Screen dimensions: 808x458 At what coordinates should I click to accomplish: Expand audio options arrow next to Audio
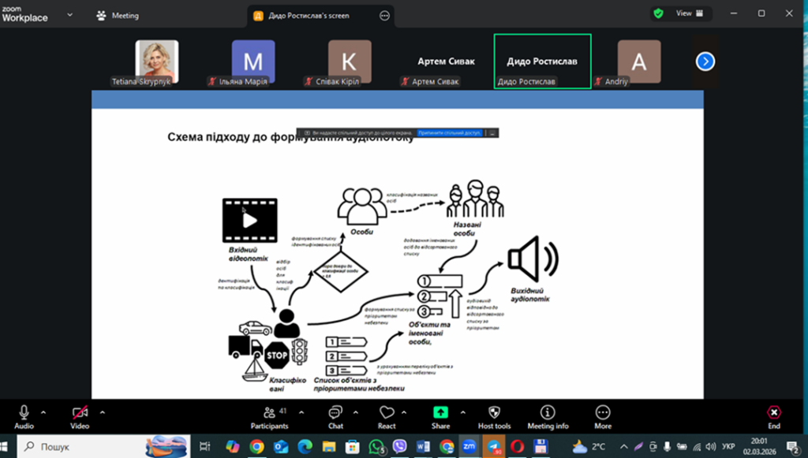point(43,412)
